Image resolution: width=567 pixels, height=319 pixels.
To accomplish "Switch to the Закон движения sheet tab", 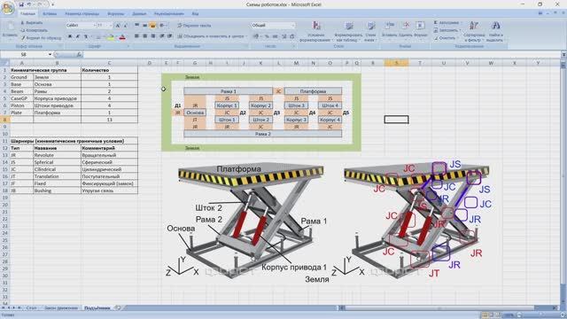I will [x=61, y=307].
